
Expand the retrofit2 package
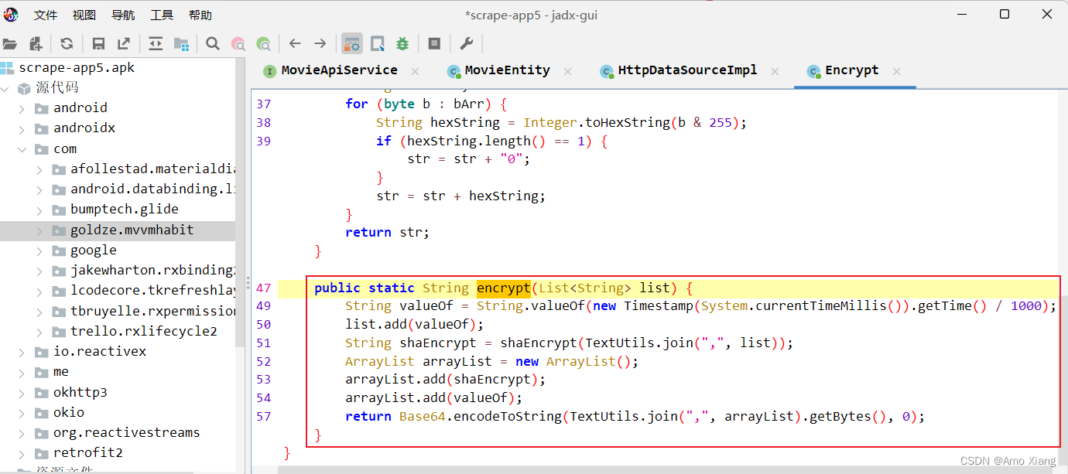click(22, 453)
